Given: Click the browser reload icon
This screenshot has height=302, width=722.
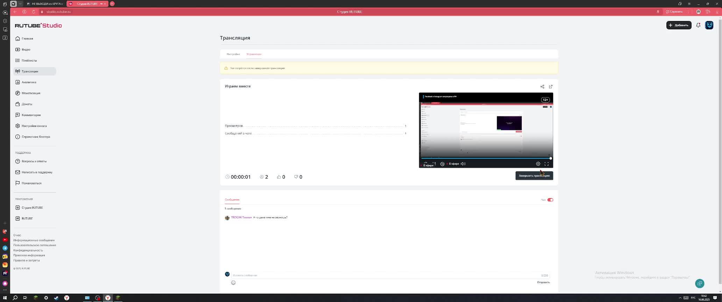Looking at the screenshot, I should point(34,12).
